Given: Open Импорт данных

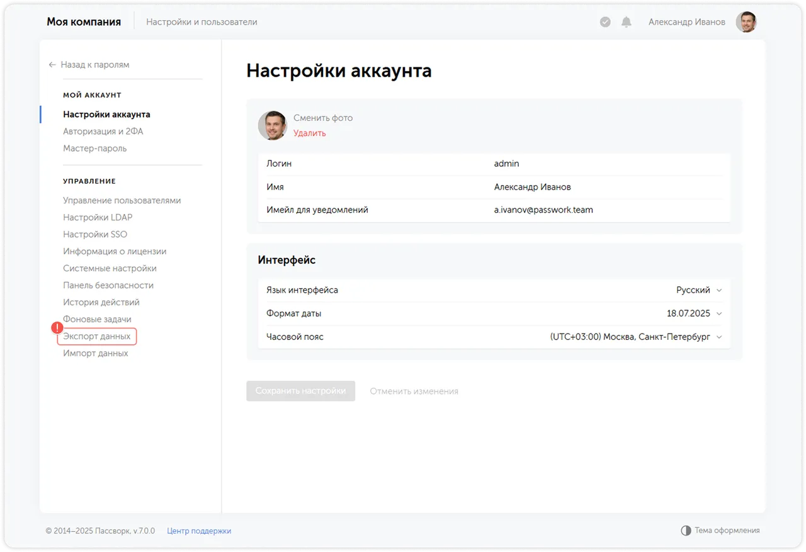Looking at the screenshot, I should click(x=96, y=354).
